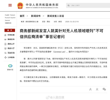Open the 无障碍浏览 accessibility link

8,23
